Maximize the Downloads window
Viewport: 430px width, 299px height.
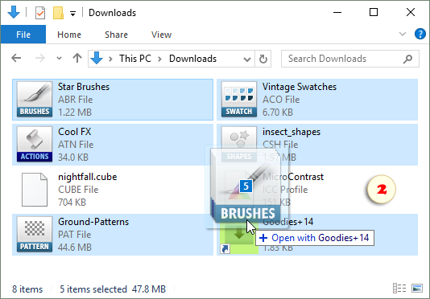[374, 12]
